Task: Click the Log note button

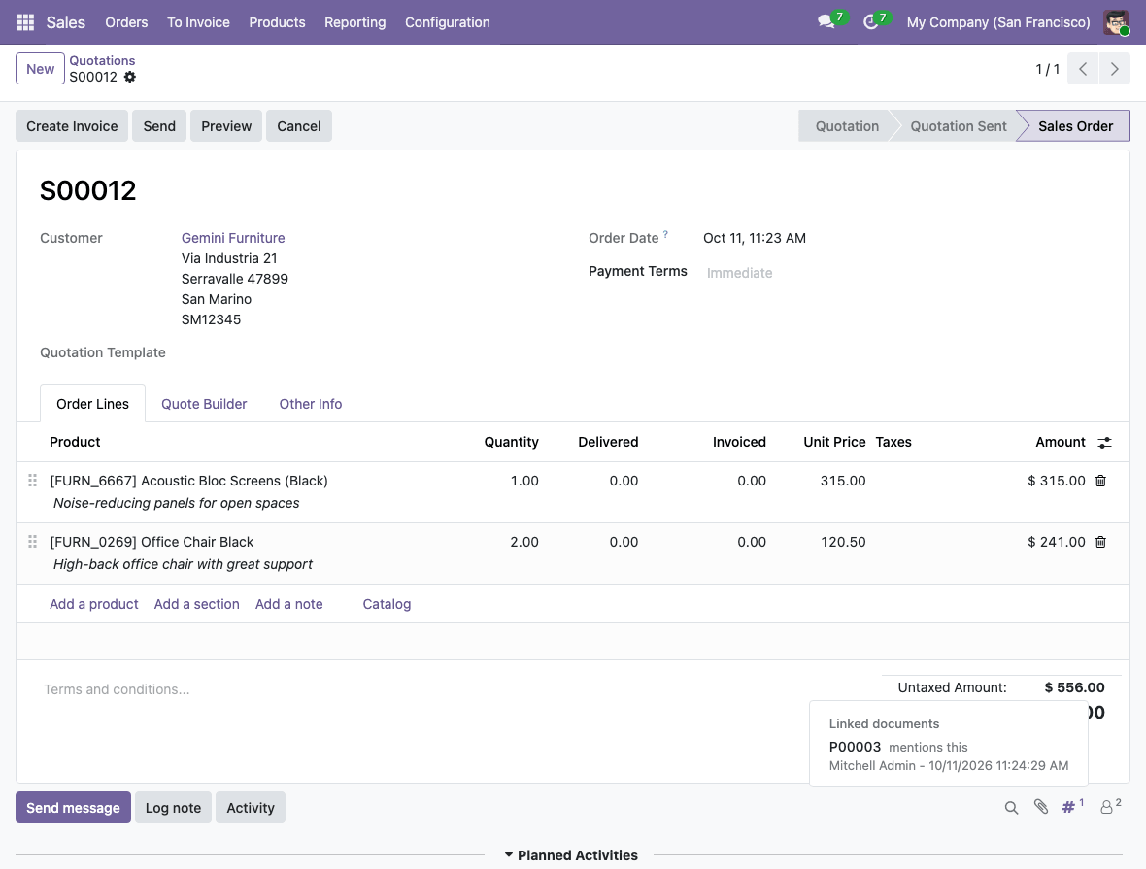Action: [x=173, y=808]
